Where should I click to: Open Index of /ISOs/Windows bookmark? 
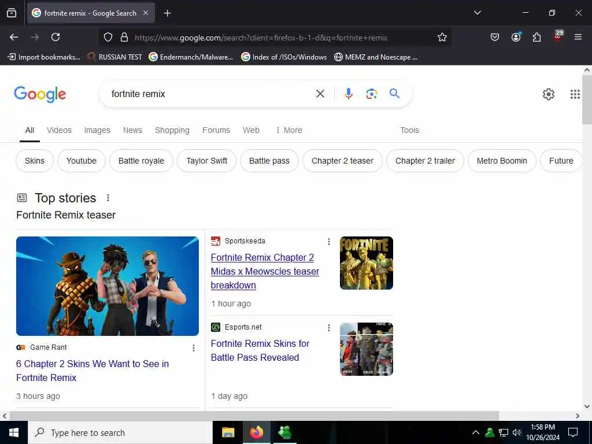point(284,57)
